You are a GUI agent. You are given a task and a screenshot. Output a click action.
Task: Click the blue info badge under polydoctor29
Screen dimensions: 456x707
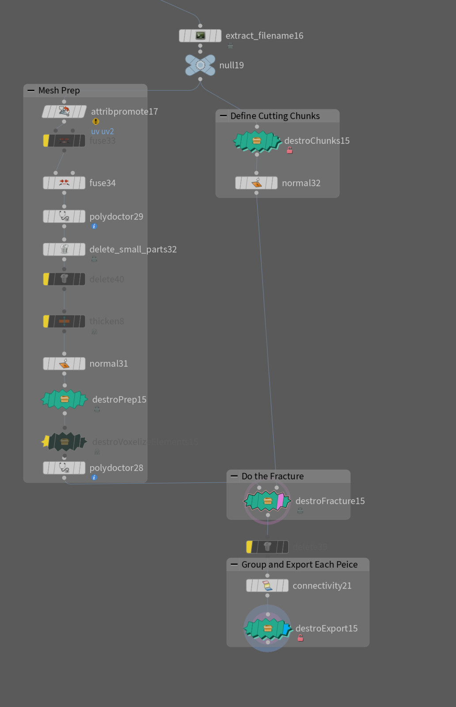click(x=94, y=226)
